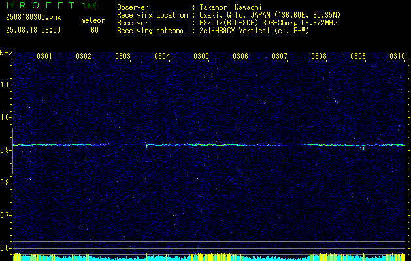Screen dimensions: 411x261
Task: Click the short echo spike before 0304
Action: tap(146, 146)
